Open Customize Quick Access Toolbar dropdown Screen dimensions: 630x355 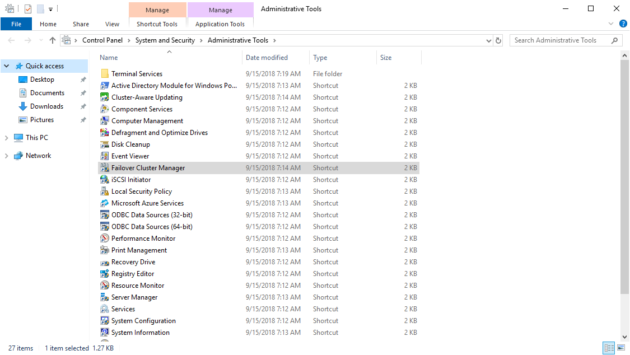click(50, 9)
